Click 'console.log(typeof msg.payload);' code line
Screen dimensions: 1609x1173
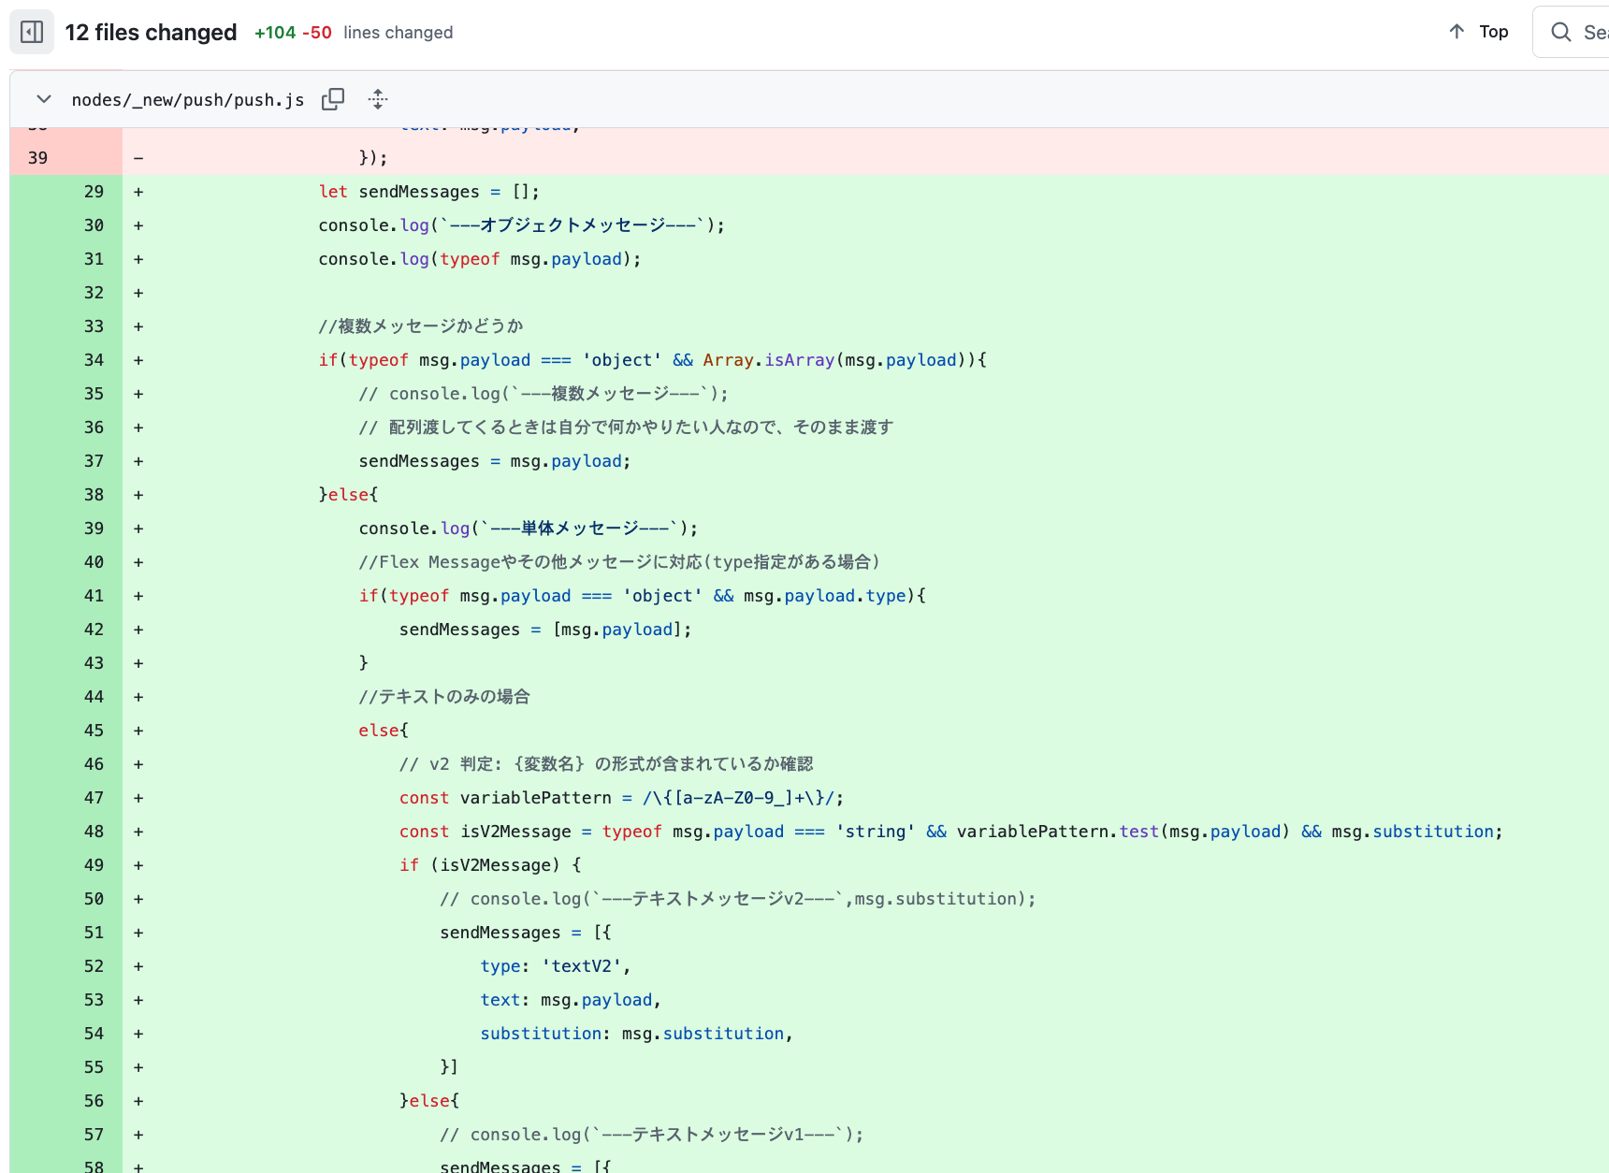tap(480, 259)
